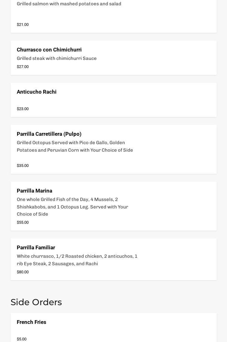
Task: Click the $21.00 grilled salmon price
Action: point(23,25)
